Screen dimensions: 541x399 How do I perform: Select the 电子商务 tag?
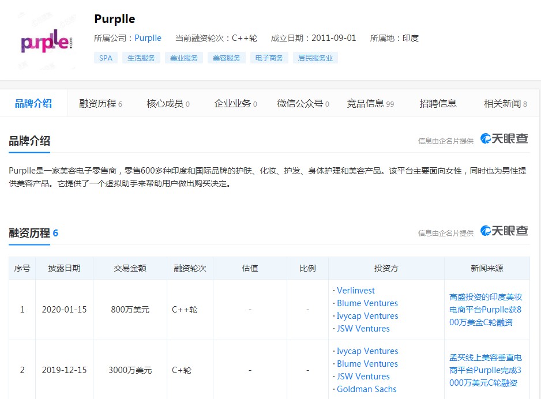(x=269, y=58)
